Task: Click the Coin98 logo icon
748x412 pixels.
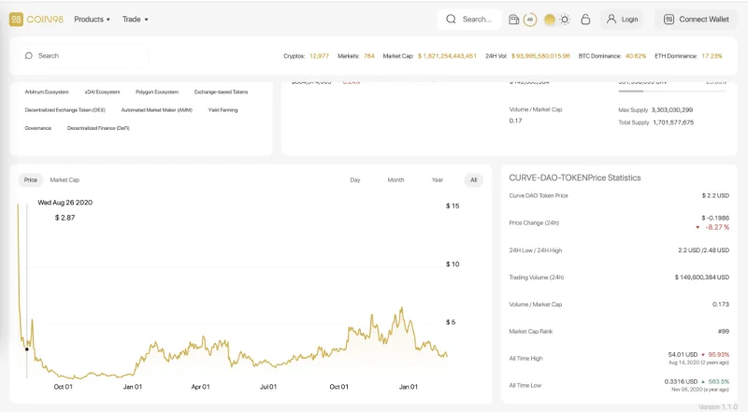Action: coord(16,19)
